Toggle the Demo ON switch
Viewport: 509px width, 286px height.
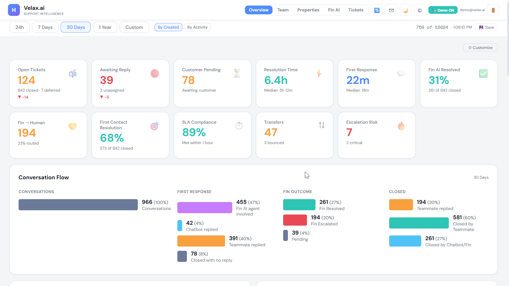click(443, 10)
